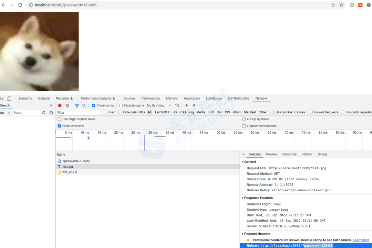The image size is (372, 248).
Task: Refresh the search results
Action: pos(44,113)
